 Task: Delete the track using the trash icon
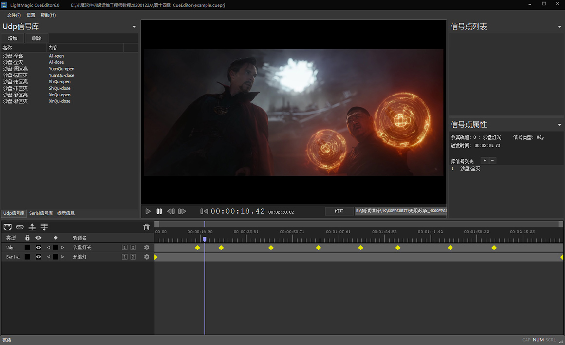tap(146, 227)
